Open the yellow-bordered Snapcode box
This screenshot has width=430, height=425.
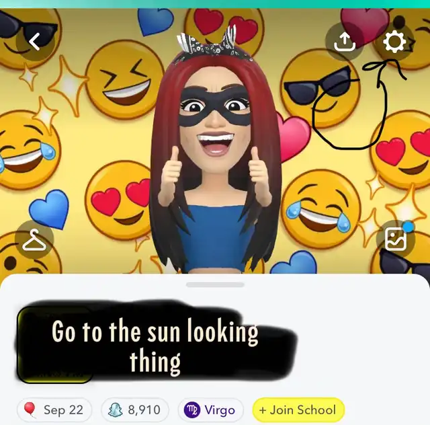coord(55,345)
